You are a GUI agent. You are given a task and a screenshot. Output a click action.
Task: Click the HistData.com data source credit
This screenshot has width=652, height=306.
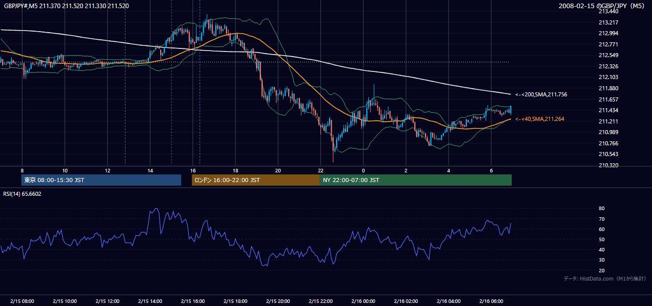pos(605,278)
